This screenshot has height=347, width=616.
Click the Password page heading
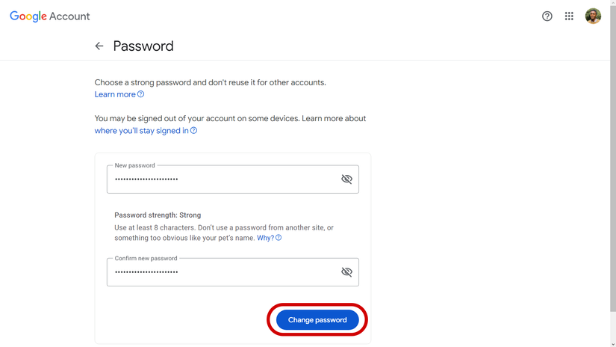click(x=143, y=46)
